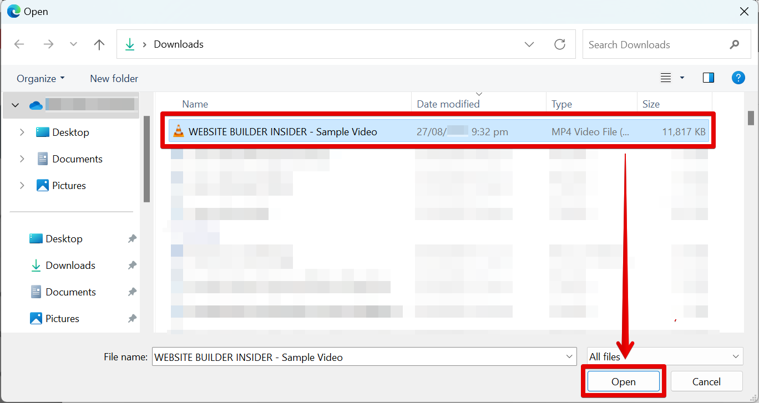
Task: Click the navigation pane scrollbar thumb
Action: click(x=146, y=159)
